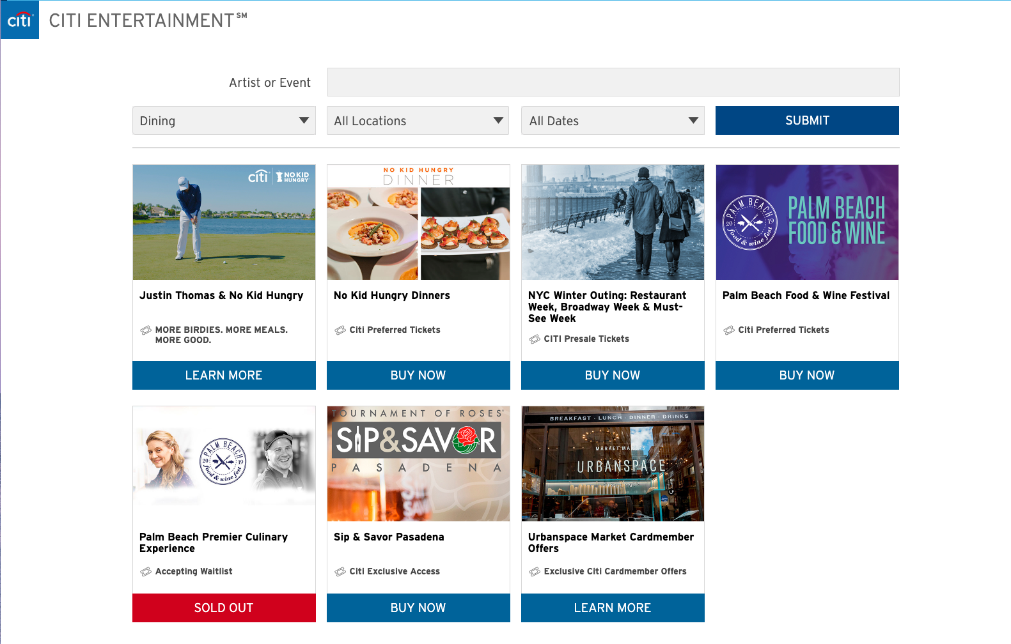Click ticket icon beside Exclusive Citi Cardmember Offers
The image size is (1011, 644).
[x=535, y=572]
